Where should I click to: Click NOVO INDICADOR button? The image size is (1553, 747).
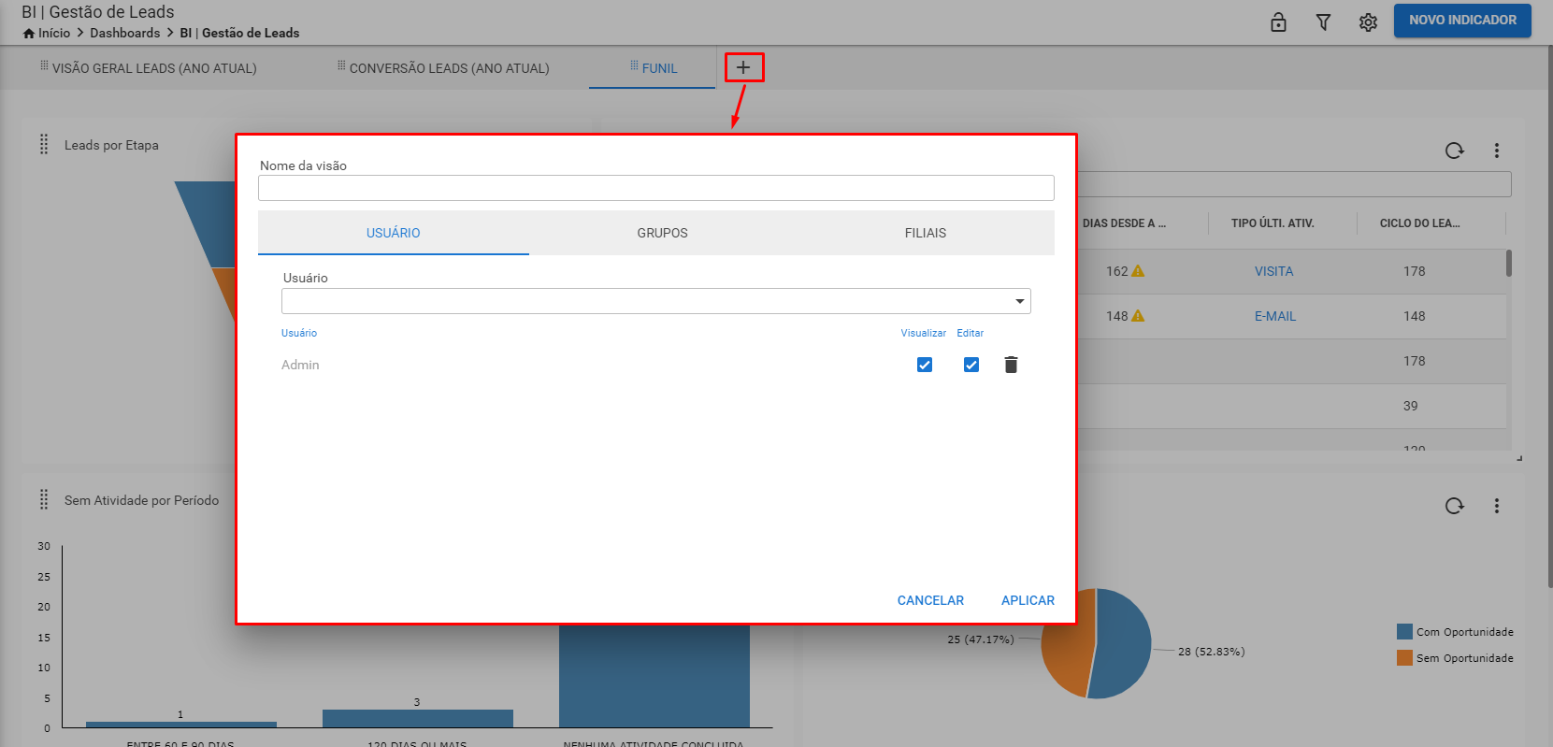point(1462,21)
